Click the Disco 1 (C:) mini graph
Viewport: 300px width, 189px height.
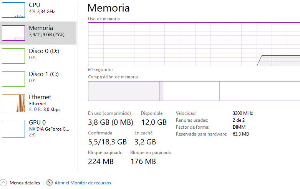tap(13, 79)
